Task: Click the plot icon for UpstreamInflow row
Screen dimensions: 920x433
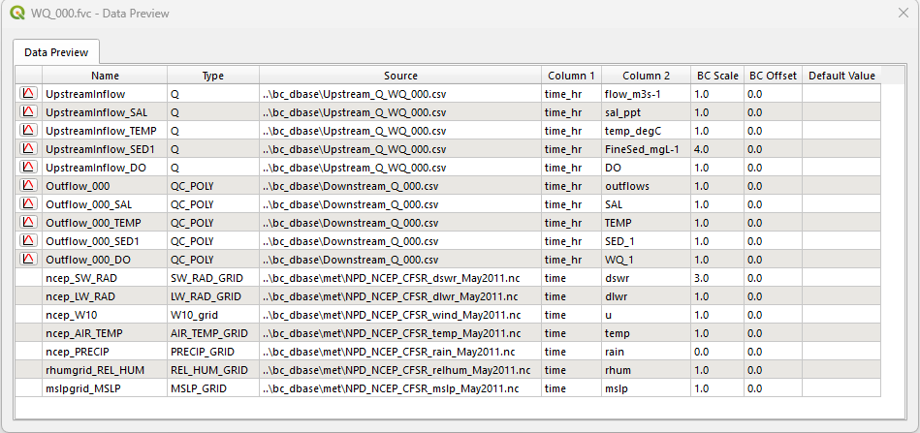Action: (x=28, y=94)
